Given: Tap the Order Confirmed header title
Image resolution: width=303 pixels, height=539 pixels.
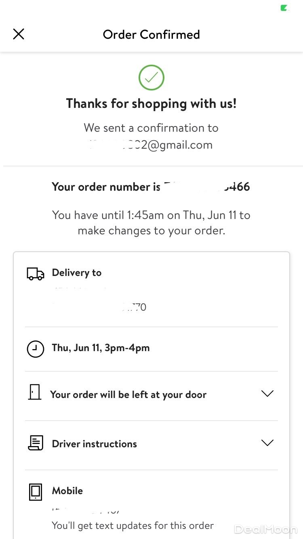Looking at the screenshot, I should [151, 34].
